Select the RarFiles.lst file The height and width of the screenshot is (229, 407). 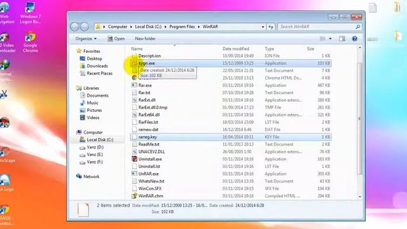pos(230,122)
